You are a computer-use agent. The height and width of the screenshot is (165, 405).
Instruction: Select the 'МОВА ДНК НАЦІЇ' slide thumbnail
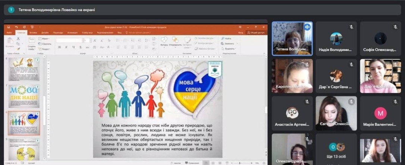point(24,96)
